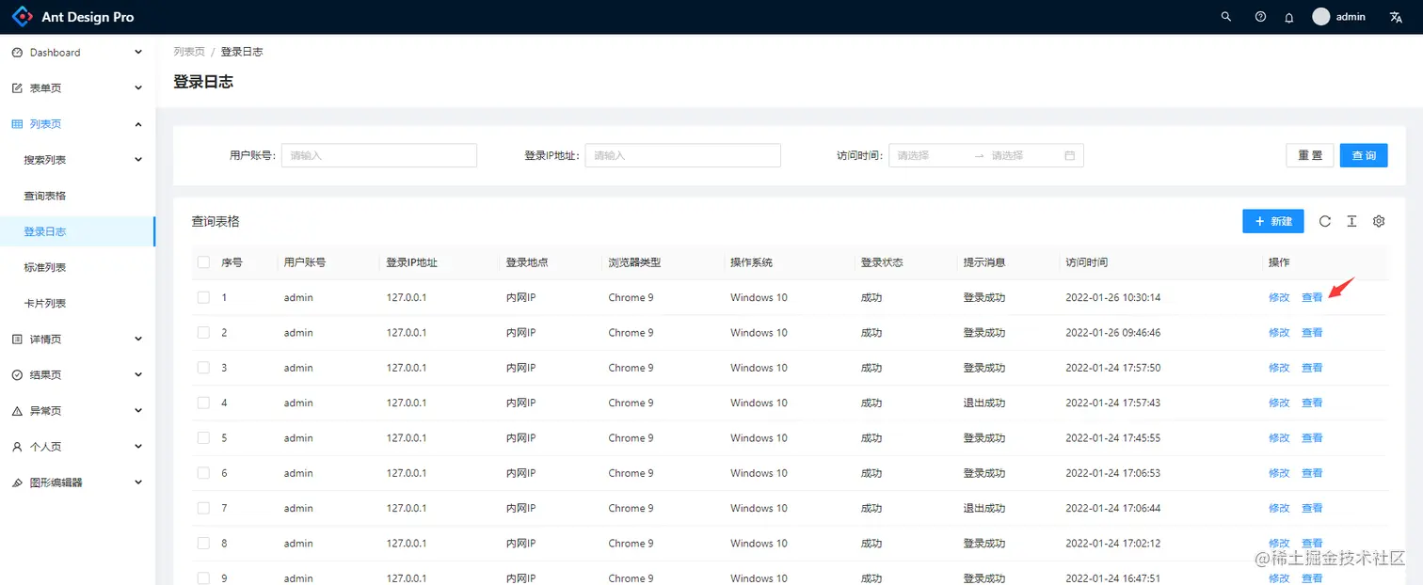Click the Ant Design Pro logo
Screen dimensions: 1423x585
(21, 17)
